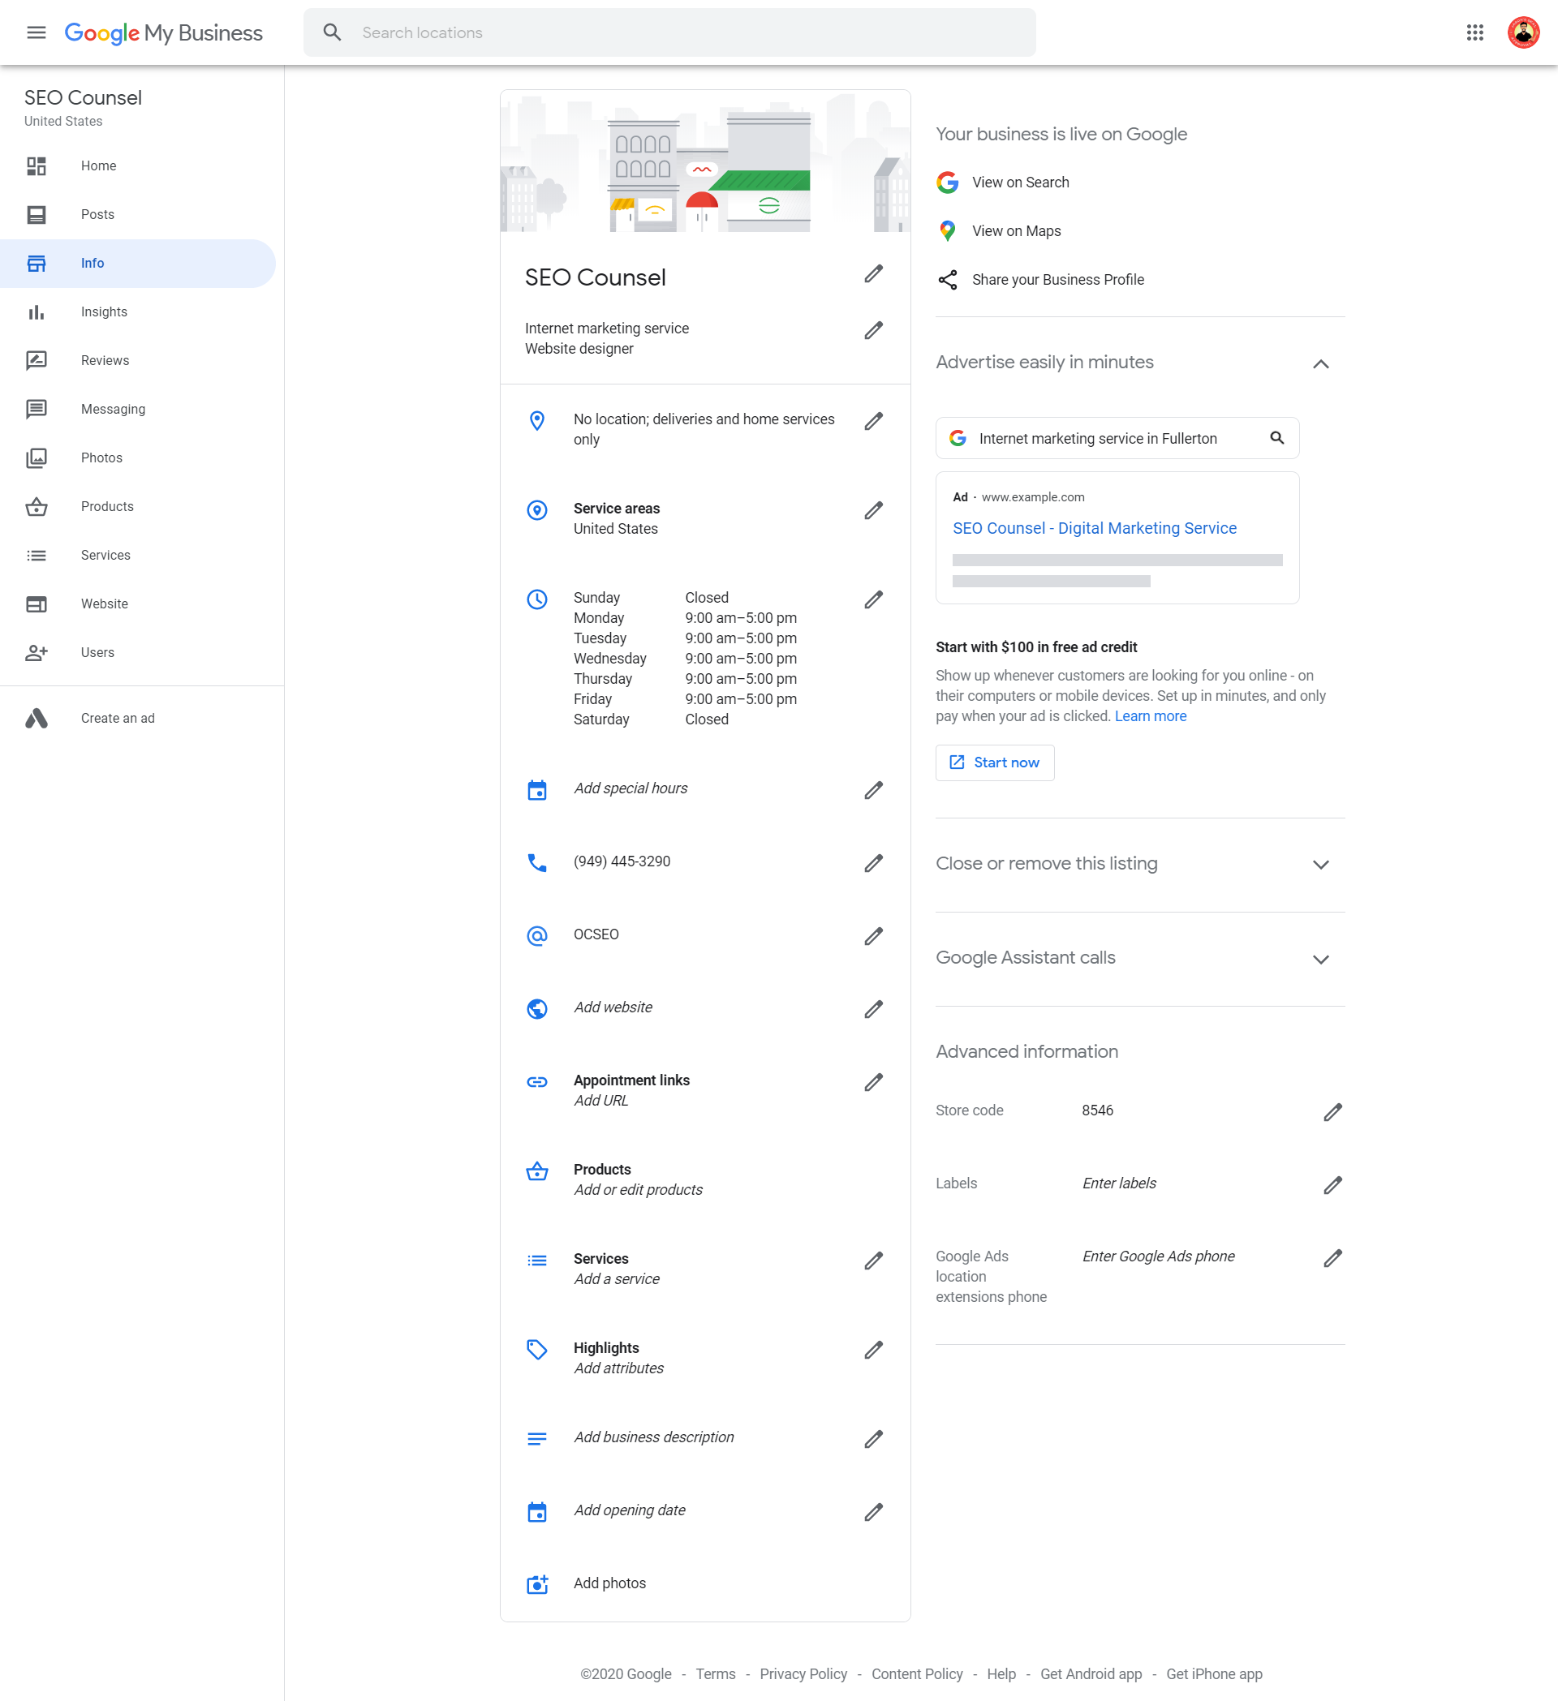The image size is (1558, 1701).
Task: Edit the Labels field pencil icon
Action: pos(1332,1184)
